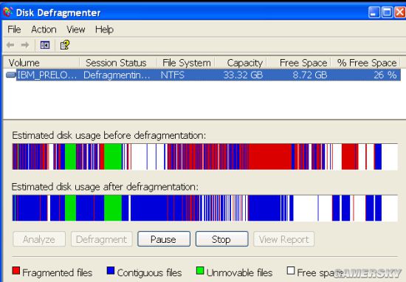The height and width of the screenshot is (282, 406).
Task: Sort by the Session Status column header
Action: (x=118, y=63)
